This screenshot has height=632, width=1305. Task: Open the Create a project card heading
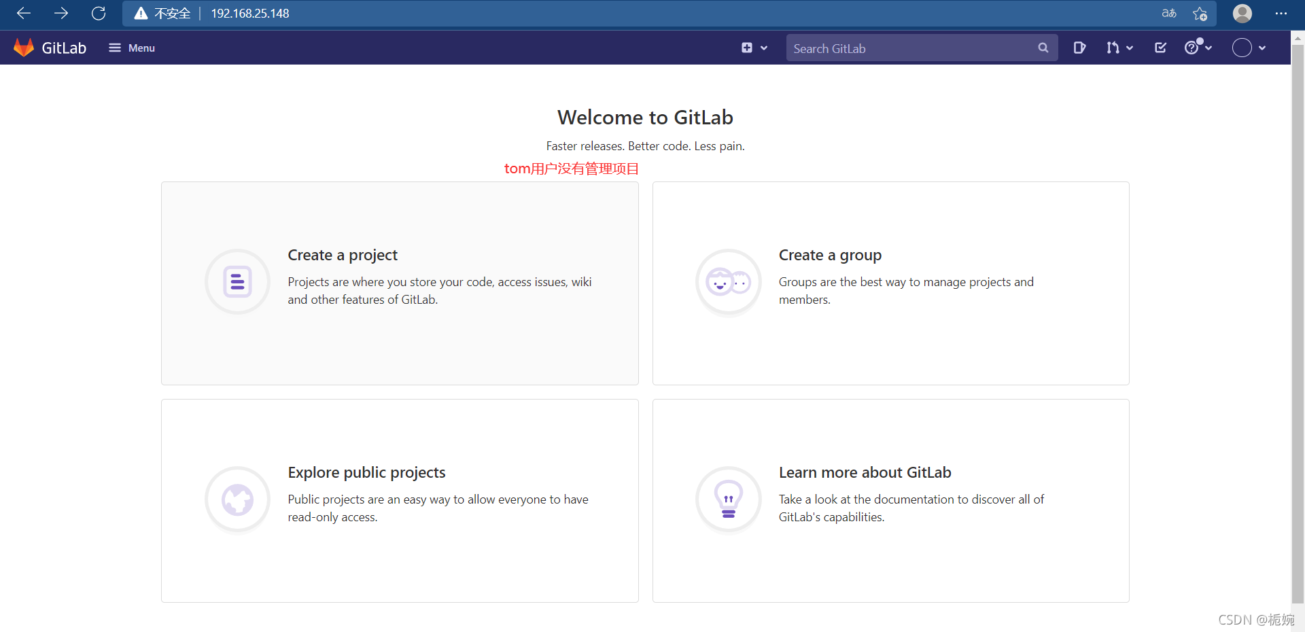343,255
